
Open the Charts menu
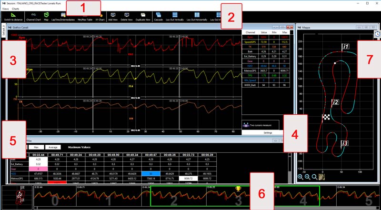16,9
